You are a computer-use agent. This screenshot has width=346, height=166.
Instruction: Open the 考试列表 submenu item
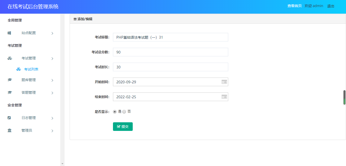pos(31,69)
